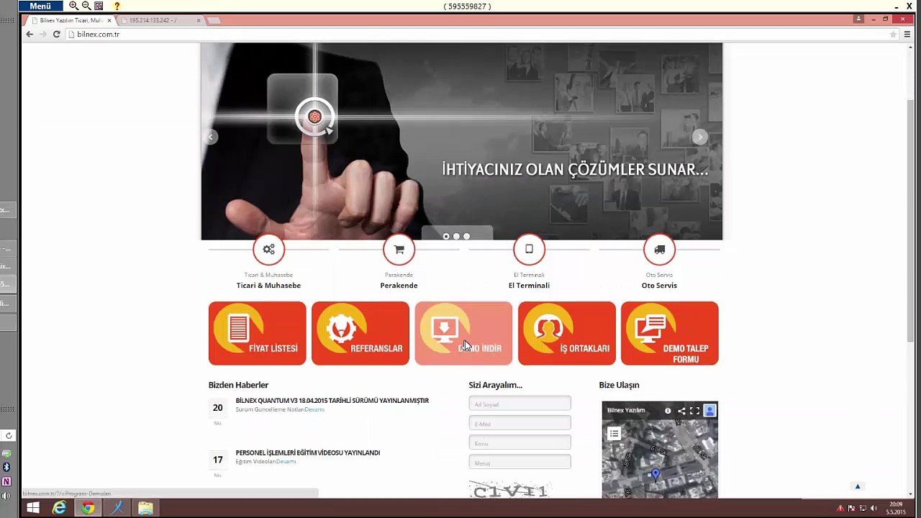Open the Fiyat Listesi tile

257,333
